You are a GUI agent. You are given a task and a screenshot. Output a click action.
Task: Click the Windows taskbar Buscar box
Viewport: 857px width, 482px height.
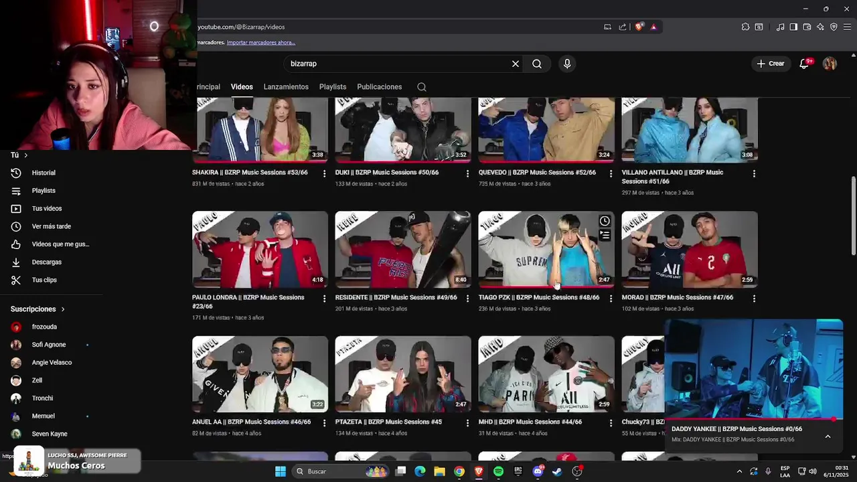(x=341, y=471)
